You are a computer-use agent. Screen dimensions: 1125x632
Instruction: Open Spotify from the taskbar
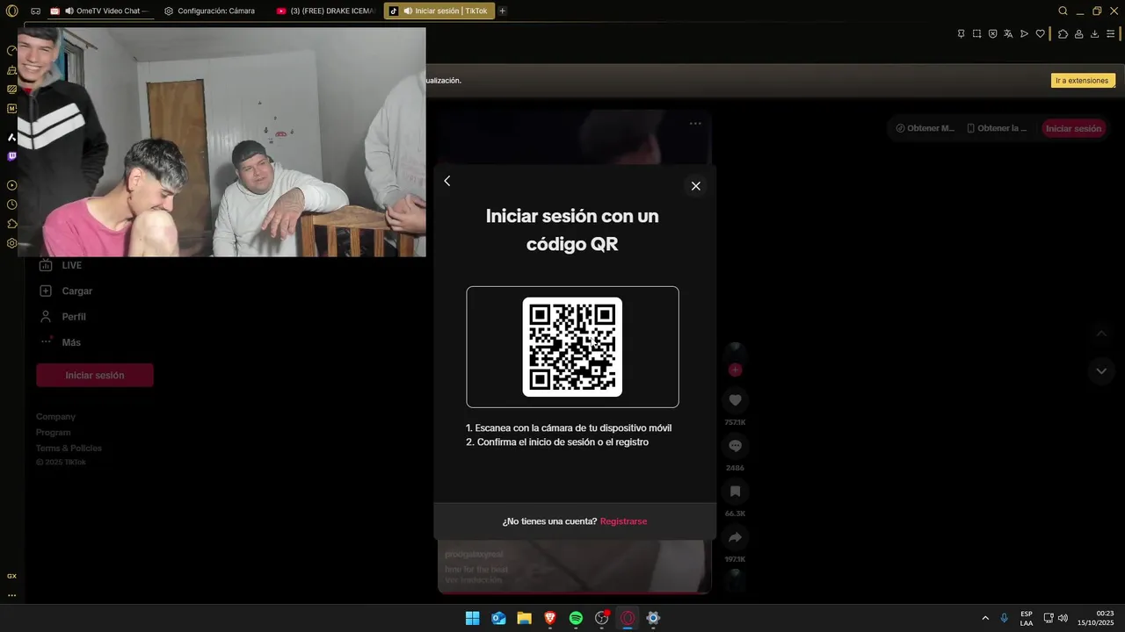click(x=576, y=618)
